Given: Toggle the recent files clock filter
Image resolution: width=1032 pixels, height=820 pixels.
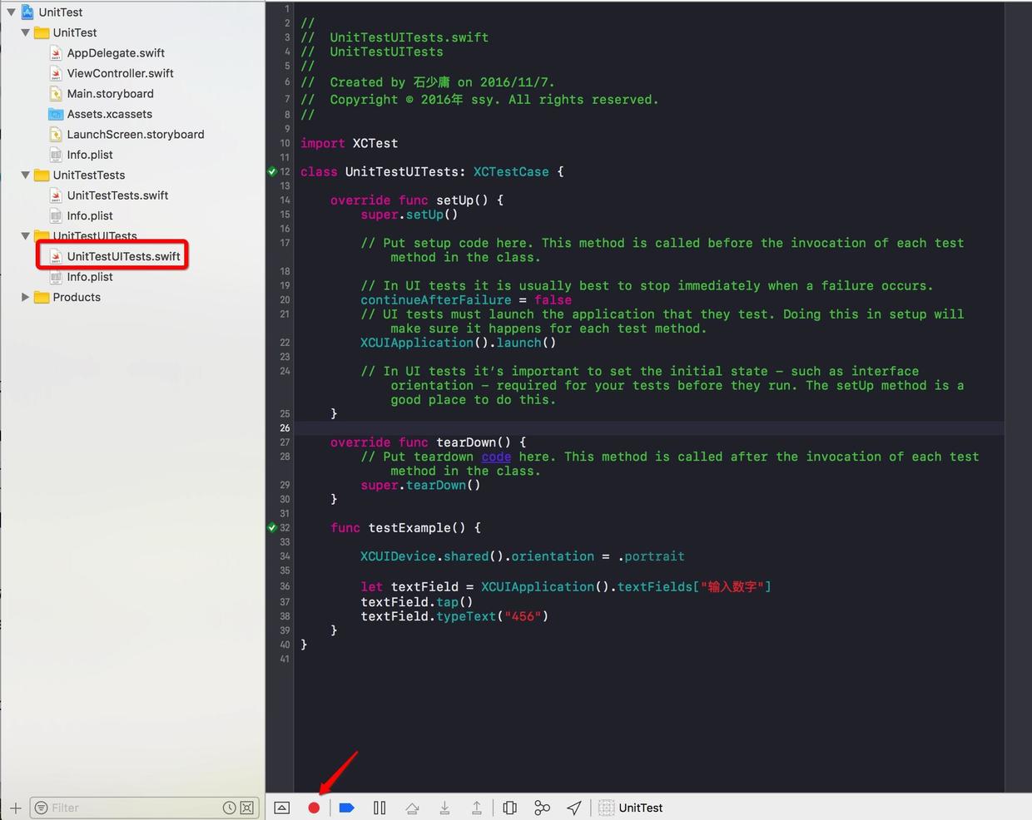Looking at the screenshot, I should 230,808.
